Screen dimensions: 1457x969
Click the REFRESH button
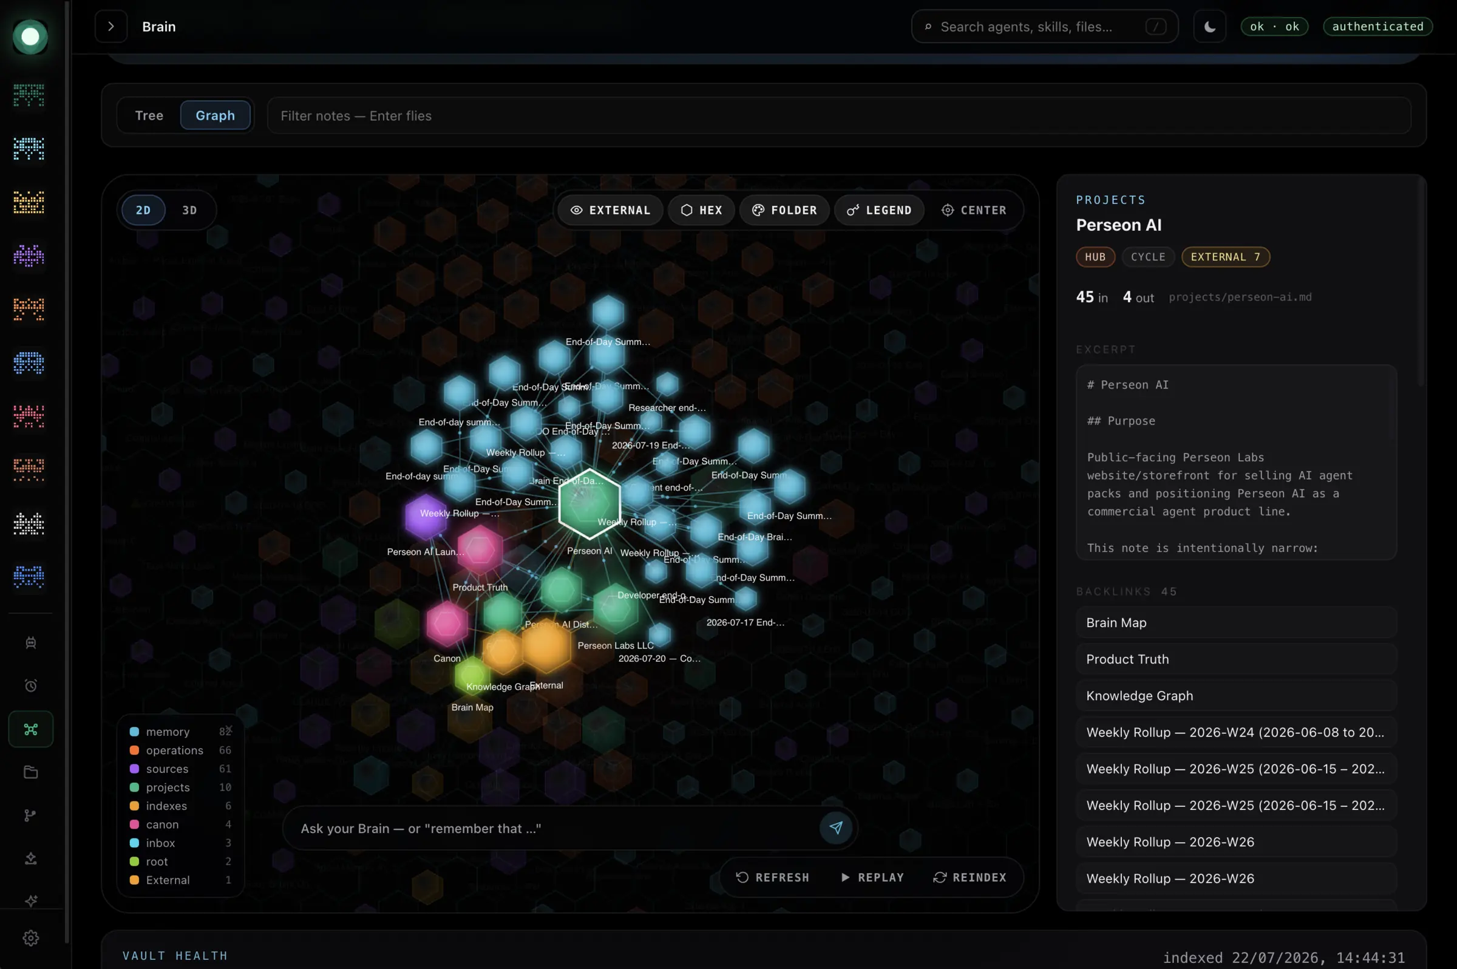point(772,877)
